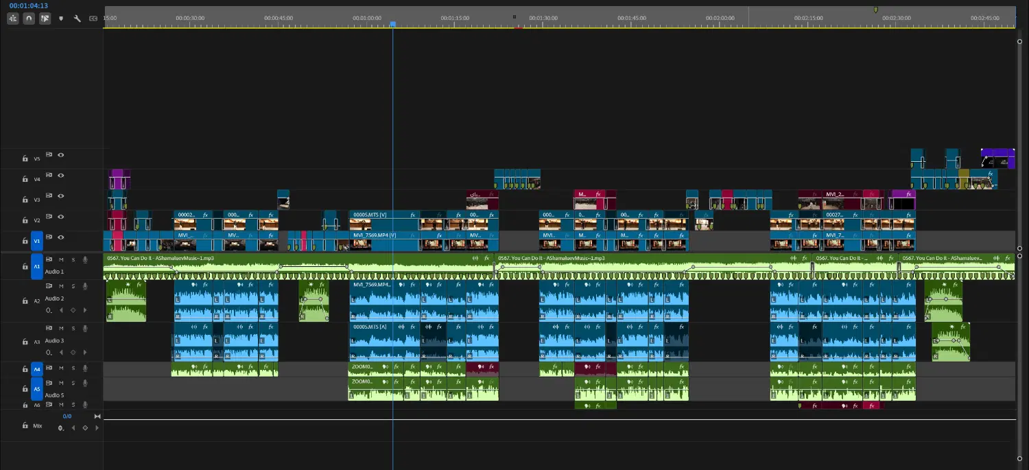1029x470 pixels.
Task: Select the 00005.MTS [V] clip on V2
Action: click(x=384, y=220)
